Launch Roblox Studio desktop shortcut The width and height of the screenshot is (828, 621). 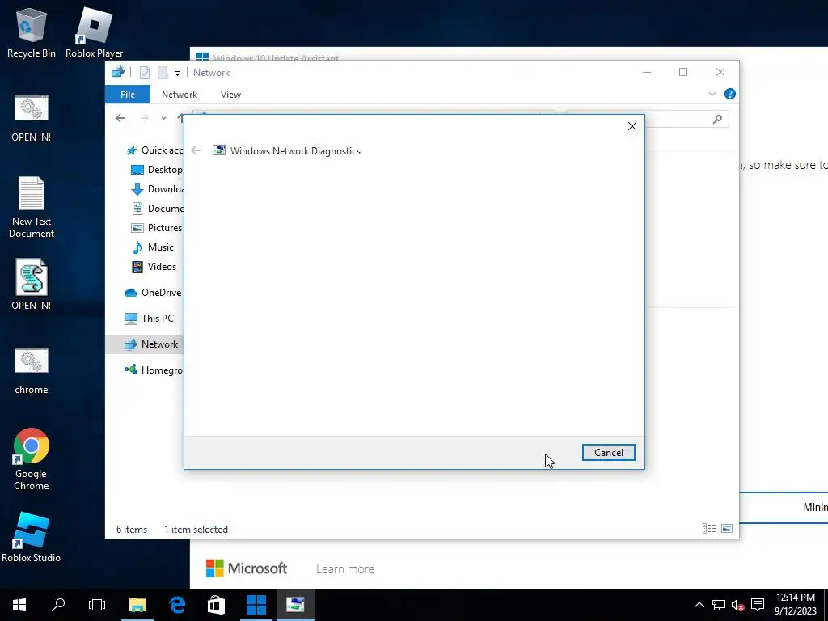coord(32,537)
